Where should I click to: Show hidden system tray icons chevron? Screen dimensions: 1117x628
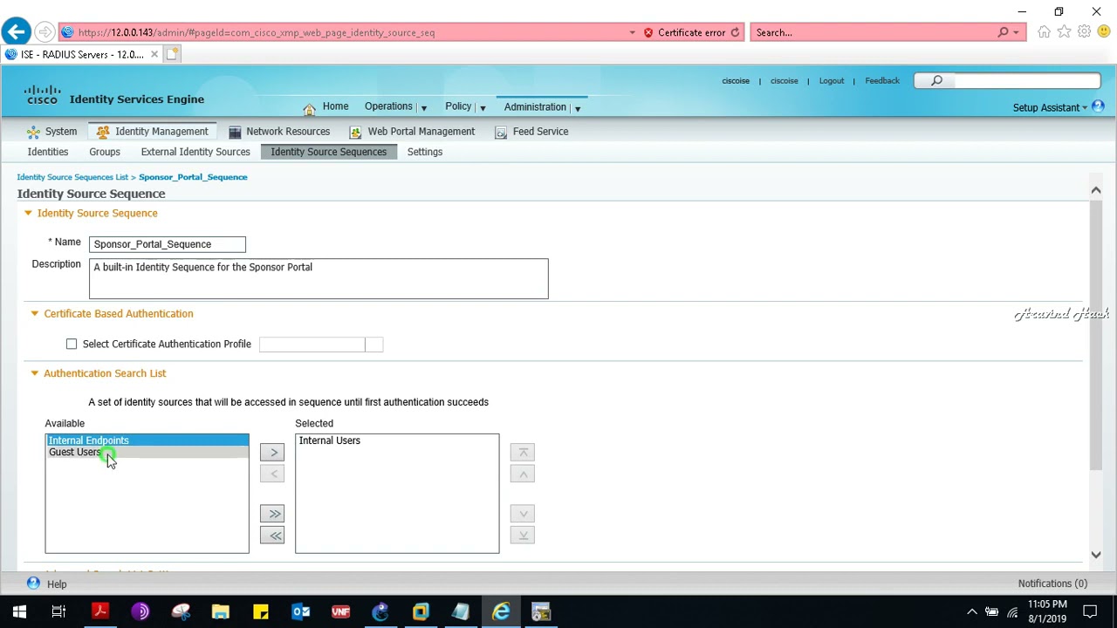(972, 611)
